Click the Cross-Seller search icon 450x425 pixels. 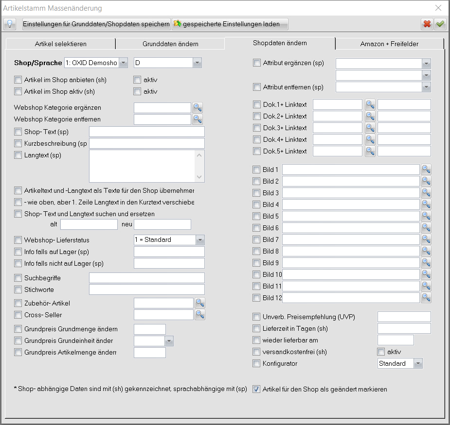(x=200, y=315)
